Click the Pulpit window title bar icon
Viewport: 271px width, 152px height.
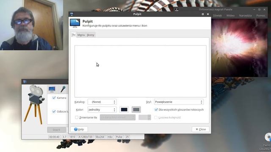[72, 14]
